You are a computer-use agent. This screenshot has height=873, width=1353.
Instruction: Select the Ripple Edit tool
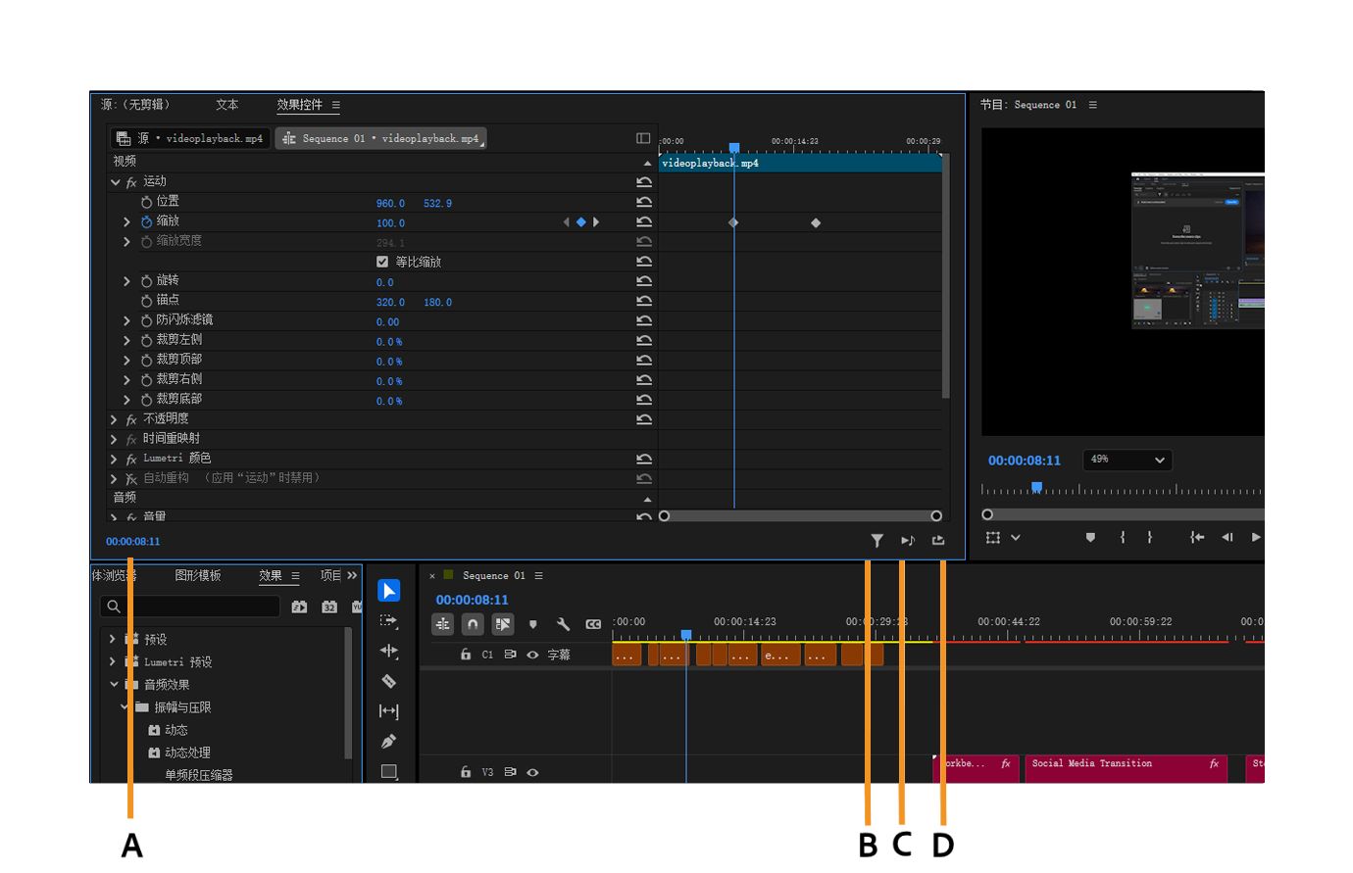(389, 651)
